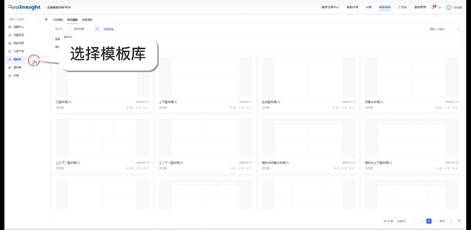The width and height of the screenshot is (471, 230).
Task: Click the 文库 sidebar icon
Action: (x=10, y=76)
